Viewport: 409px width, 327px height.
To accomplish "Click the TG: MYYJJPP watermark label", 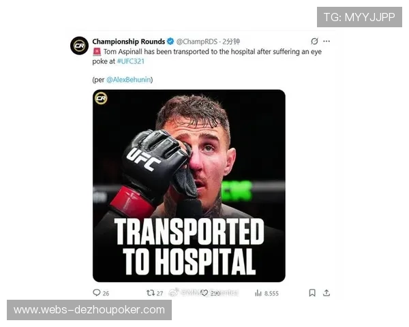I will pos(359,17).
